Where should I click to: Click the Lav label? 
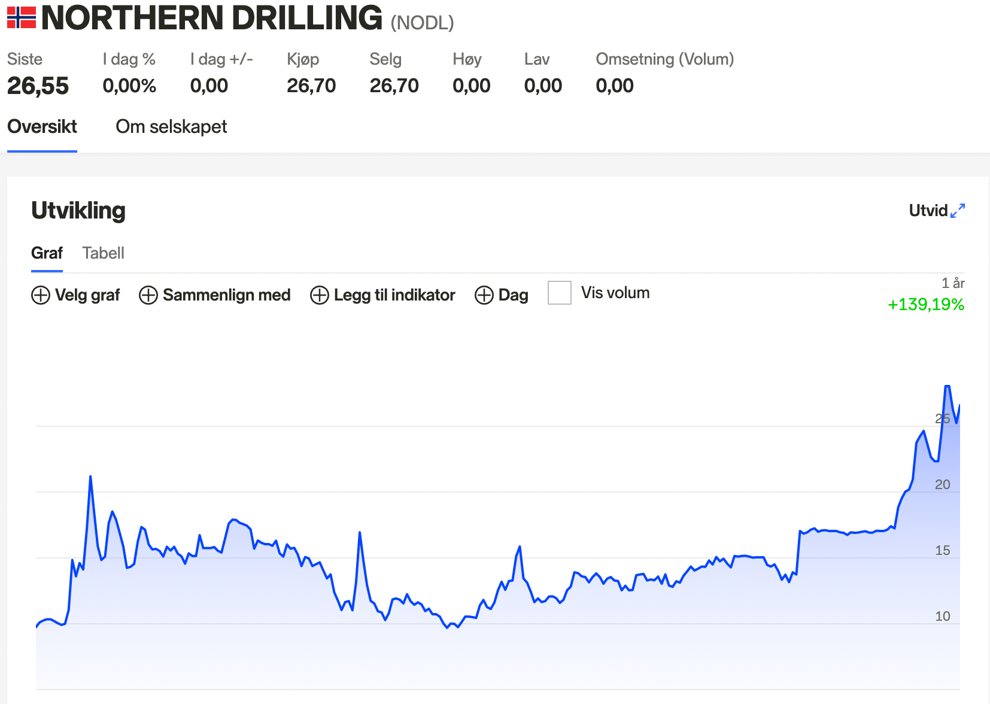pyautogui.click(x=537, y=59)
